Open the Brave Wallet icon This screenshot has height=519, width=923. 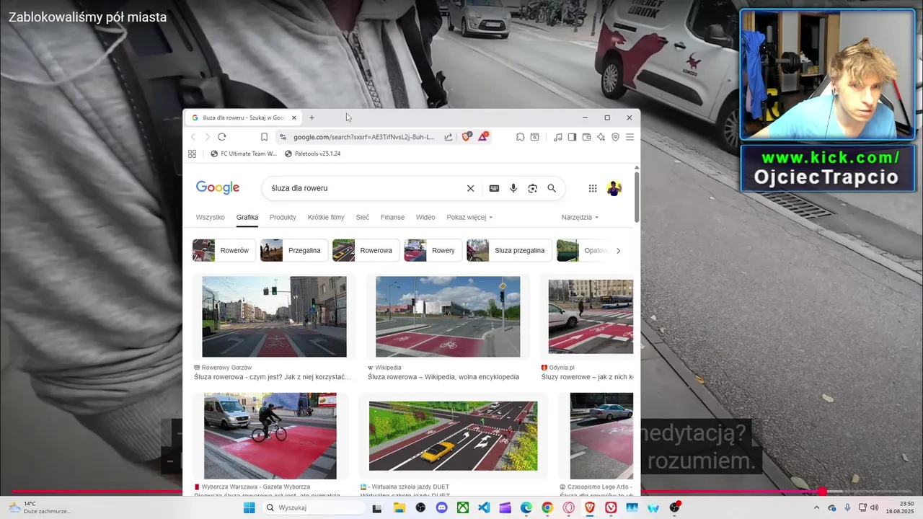(x=586, y=137)
